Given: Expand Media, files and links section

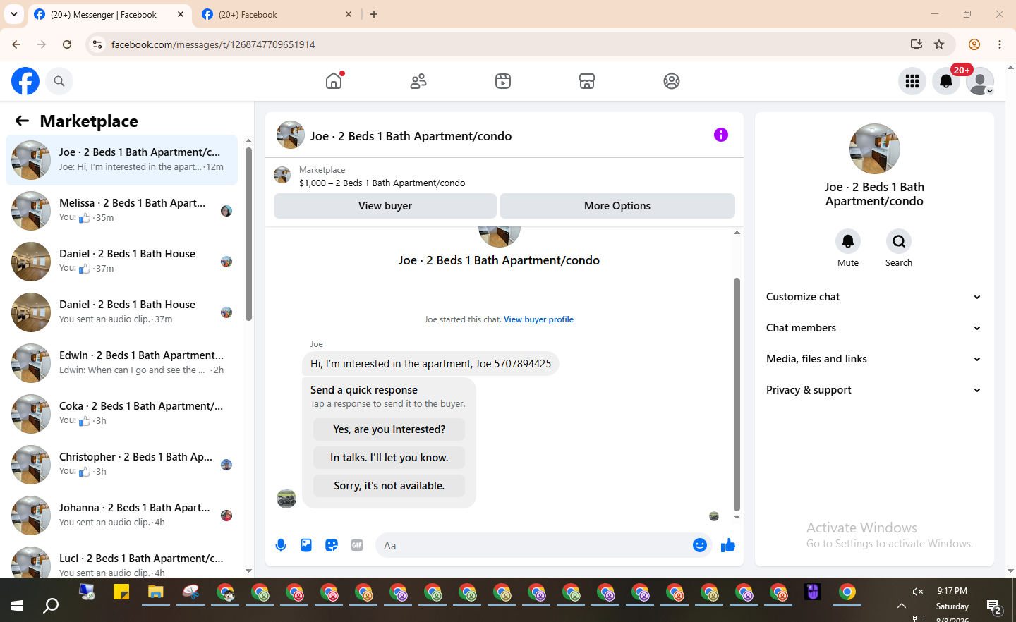Looking at the screenshot, I should [874, 359].
